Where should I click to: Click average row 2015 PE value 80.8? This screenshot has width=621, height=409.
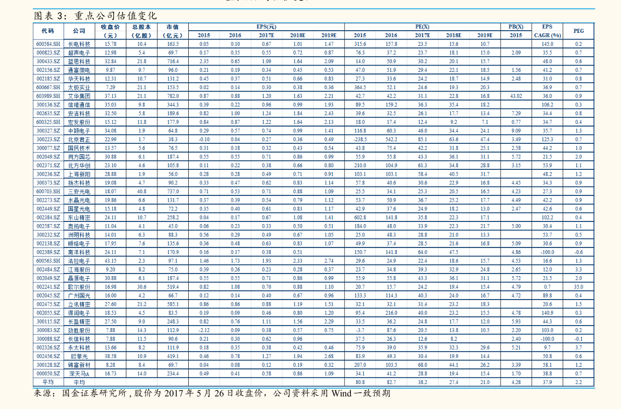click(360, 382)
